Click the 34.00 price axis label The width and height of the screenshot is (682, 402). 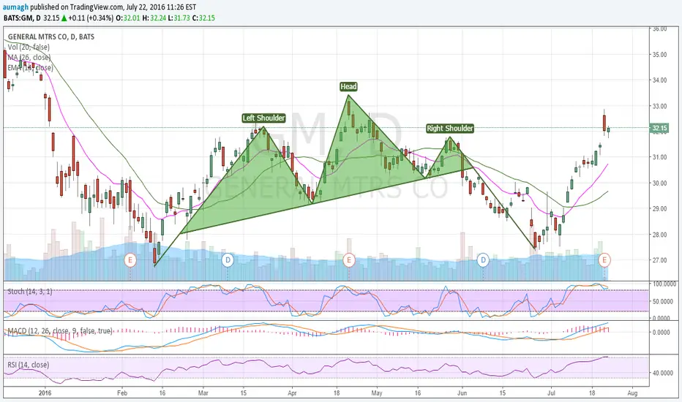(659, 80)
